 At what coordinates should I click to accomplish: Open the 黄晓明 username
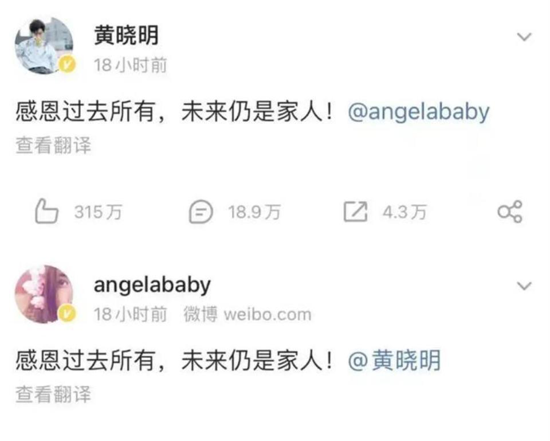click(126, 35)
